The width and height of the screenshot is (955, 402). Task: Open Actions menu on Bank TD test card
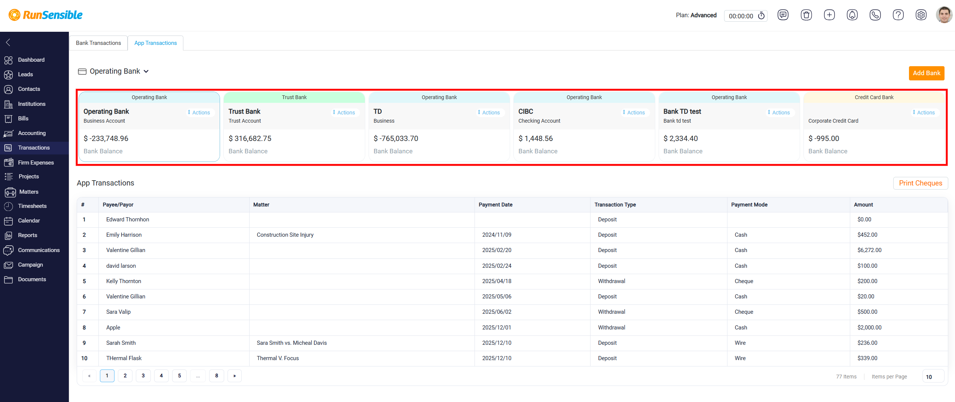pos(779,113)
